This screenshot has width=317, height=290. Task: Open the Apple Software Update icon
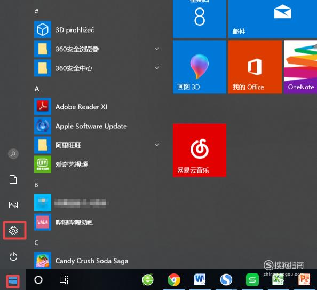point(43,126)
